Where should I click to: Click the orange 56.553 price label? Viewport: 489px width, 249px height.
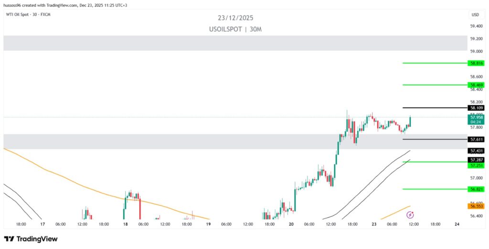coord(476,206)
